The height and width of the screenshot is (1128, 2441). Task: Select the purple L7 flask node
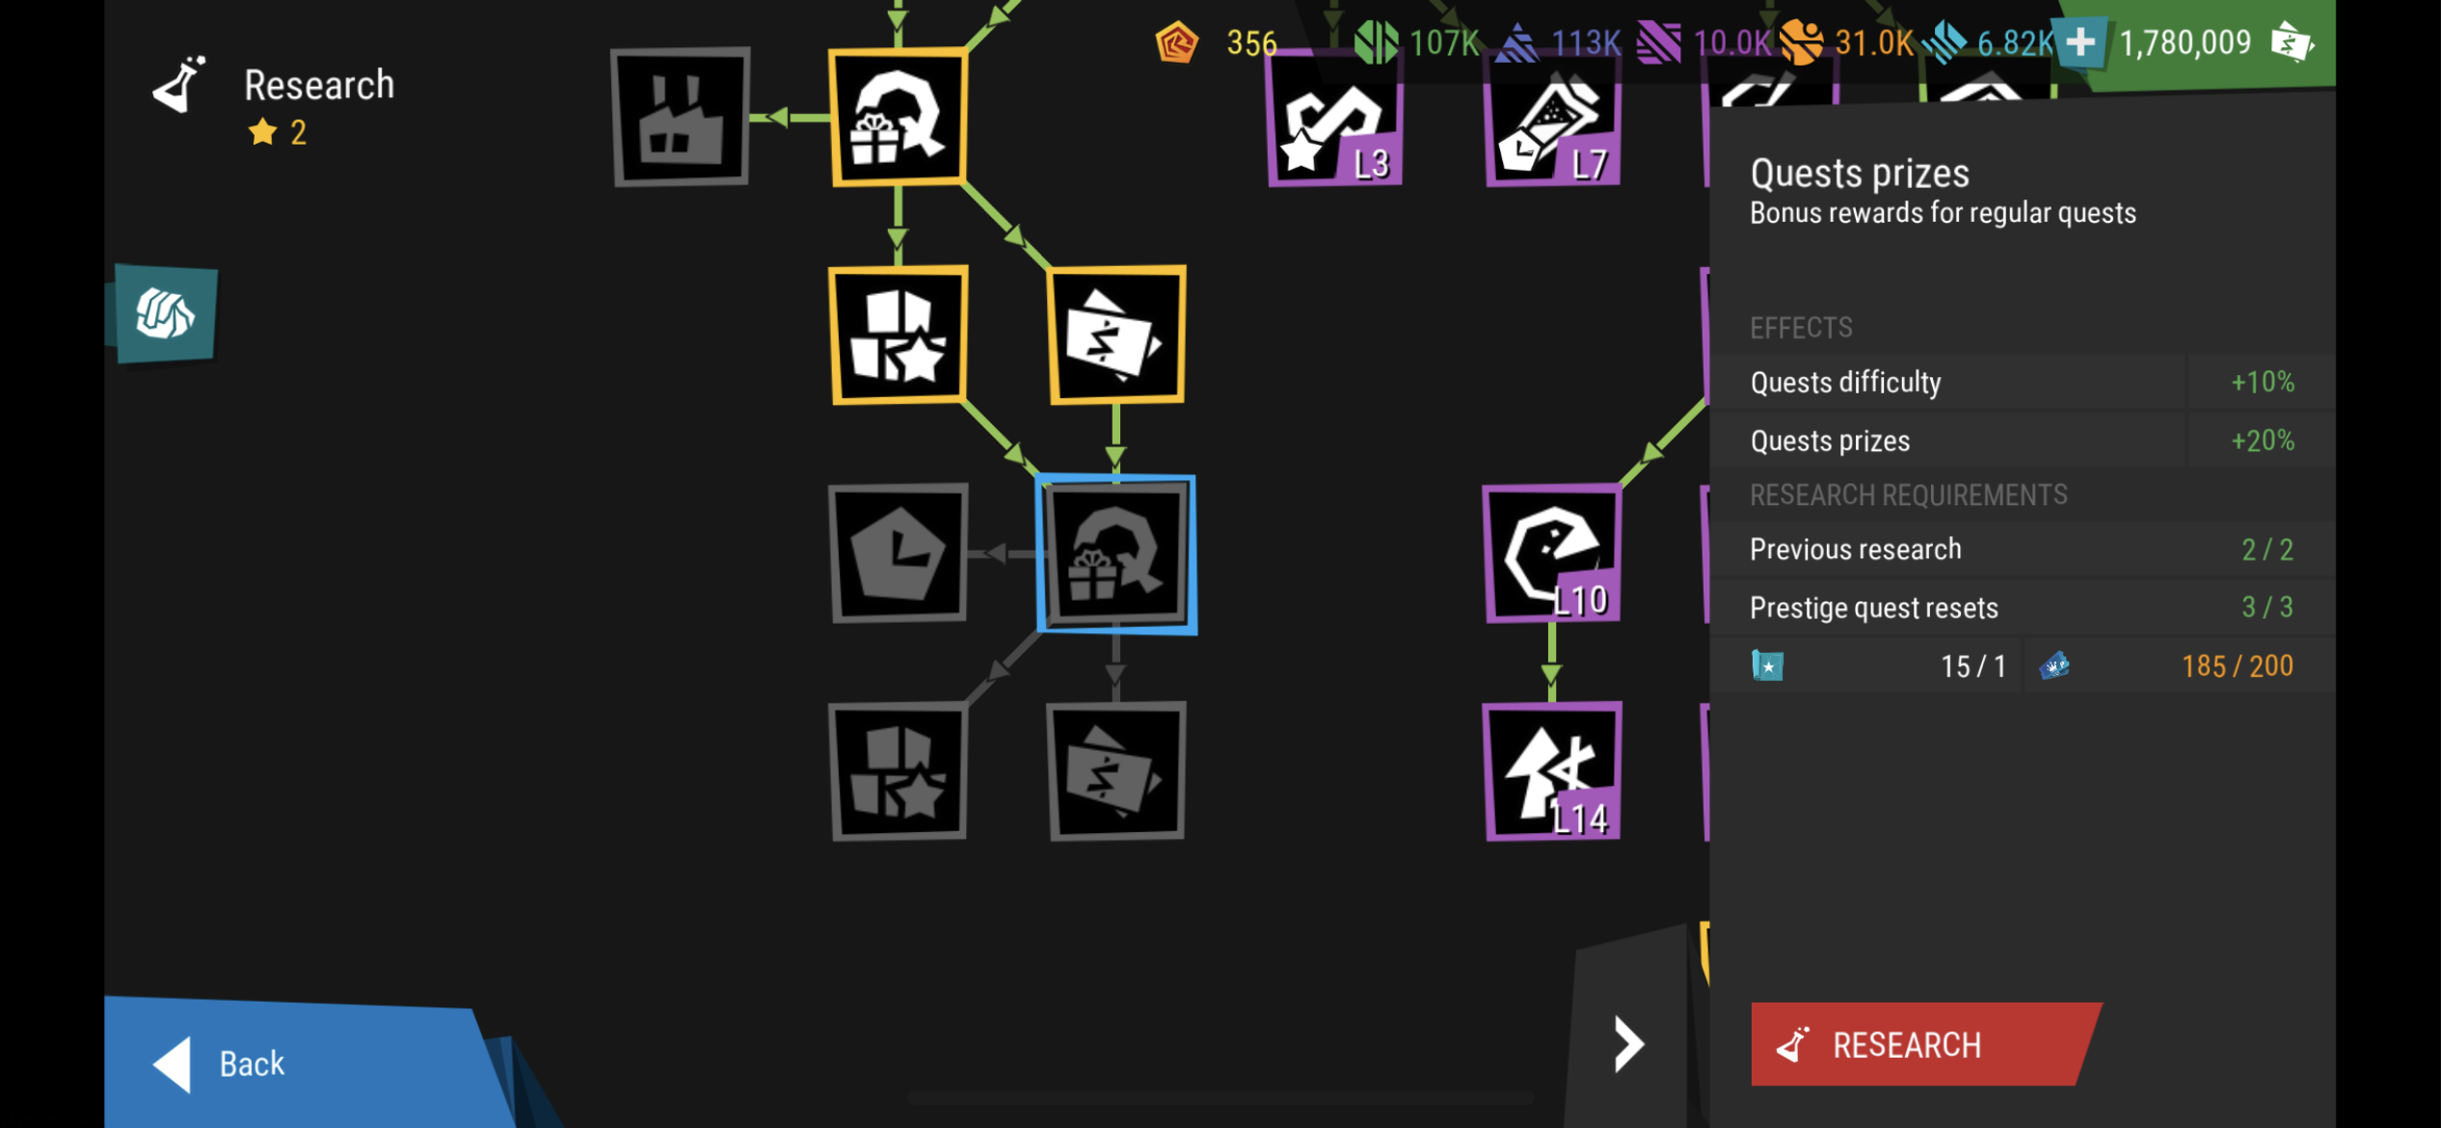pos(1553,118)
